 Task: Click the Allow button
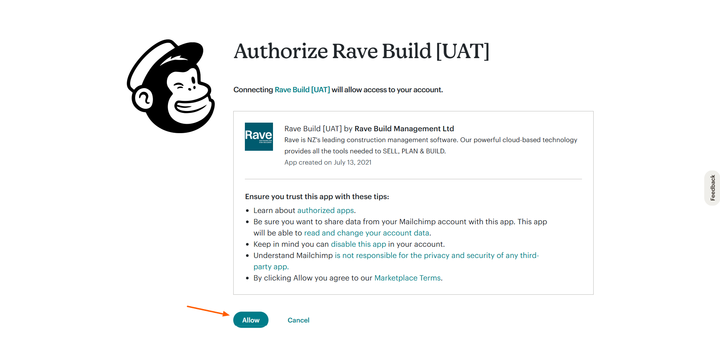pyautogui.click(x=250, y=320)
